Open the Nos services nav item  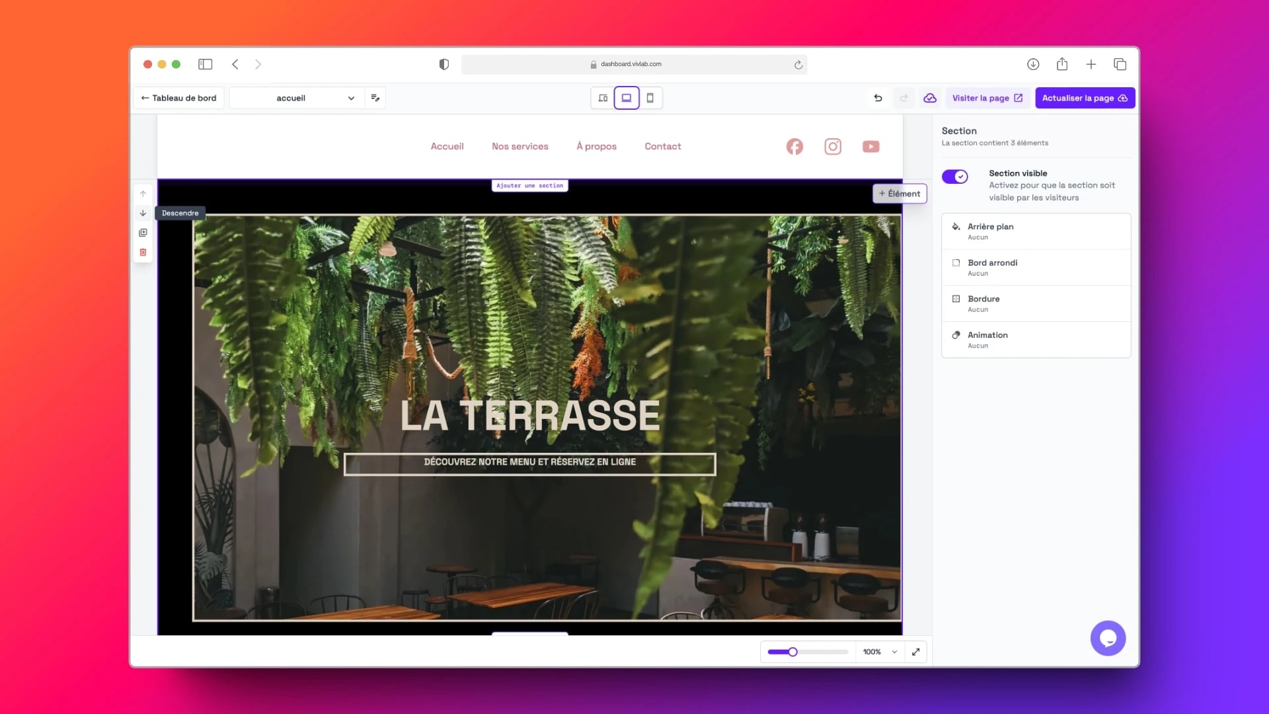tap(520, 147)
